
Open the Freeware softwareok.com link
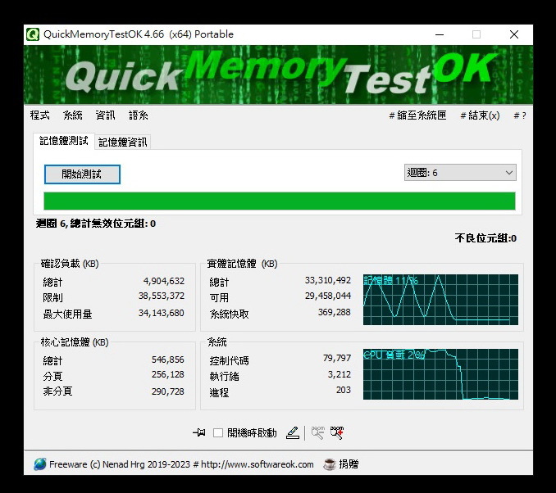point(181,464)
